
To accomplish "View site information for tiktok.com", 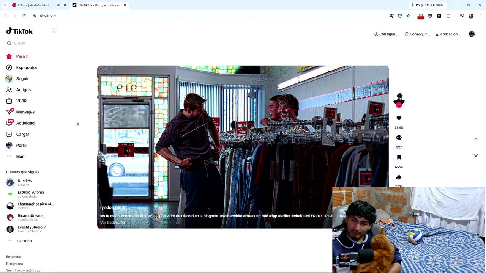I will tap(35, 16).
